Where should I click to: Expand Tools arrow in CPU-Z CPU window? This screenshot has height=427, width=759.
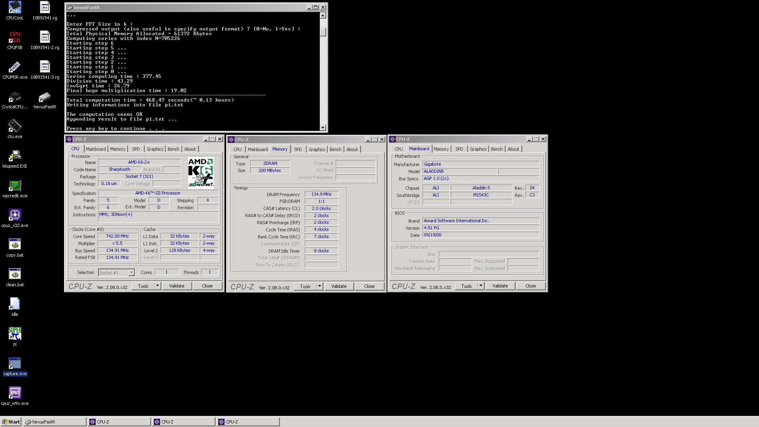coord(157,286)
